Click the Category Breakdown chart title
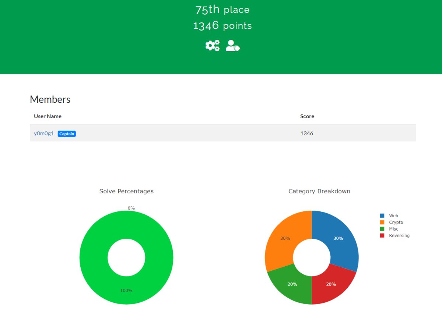The image size is (442, 309). click(x=319, y=191)
